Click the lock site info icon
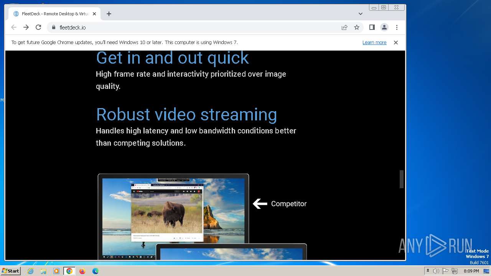The width and height of the screenshot is (491, 276). 53,27
